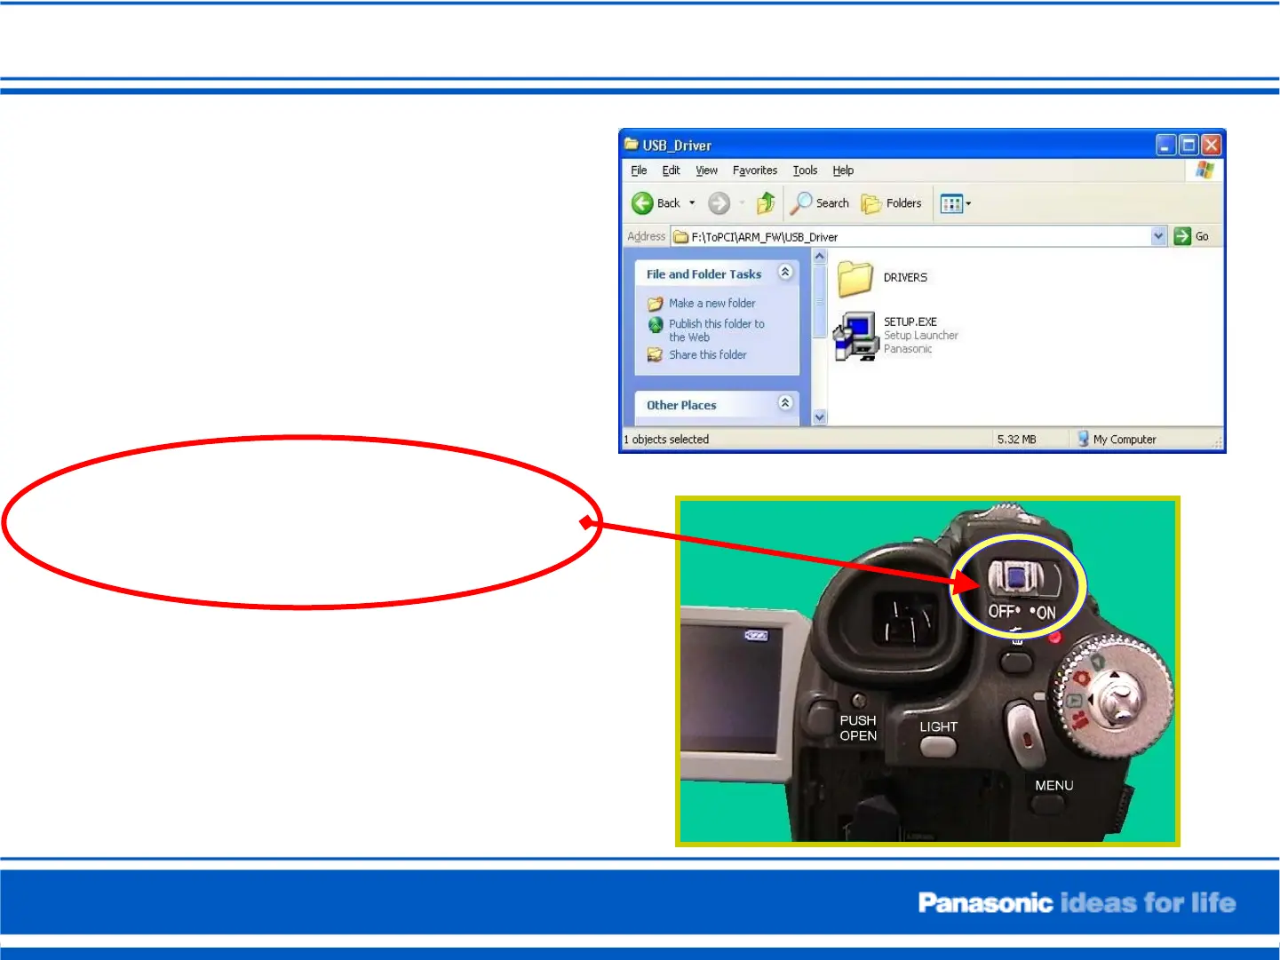Click Make a new folder link

[x=712, y=304]
